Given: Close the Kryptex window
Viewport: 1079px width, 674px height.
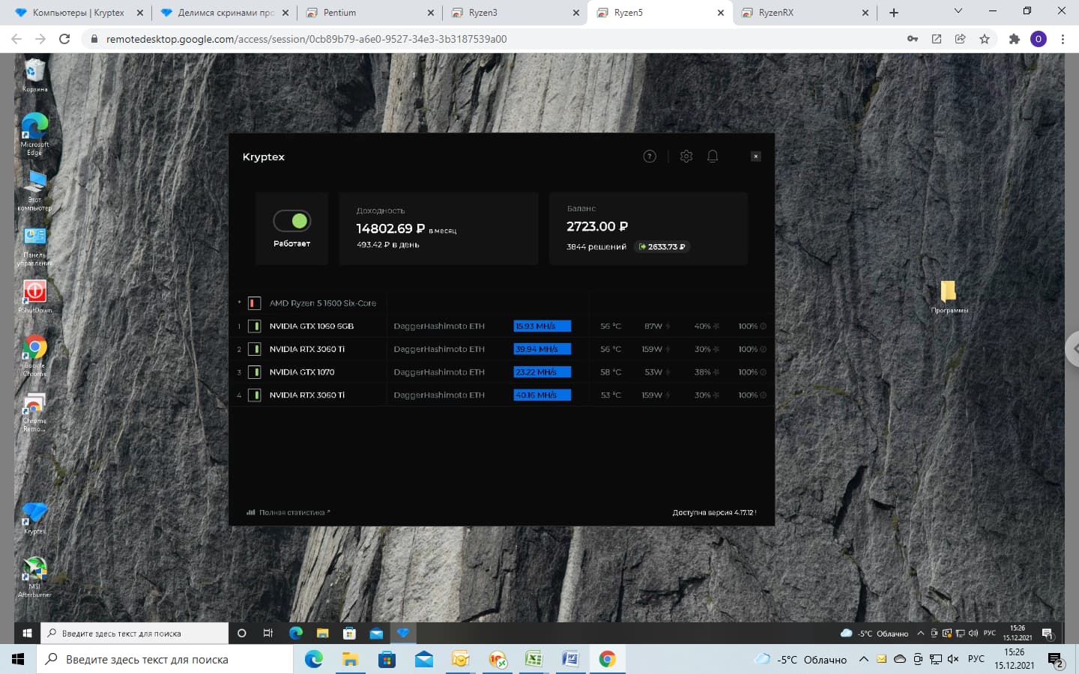Looking at the screenshot, I should point(756,157).
